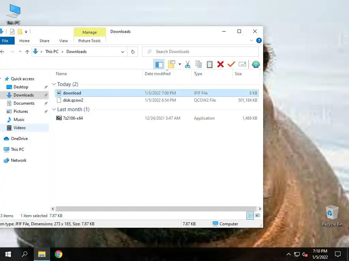This screenshot has height=261, width=349.
Task: Open Quick access in the sidebar
Action: [x=22, y=79]
